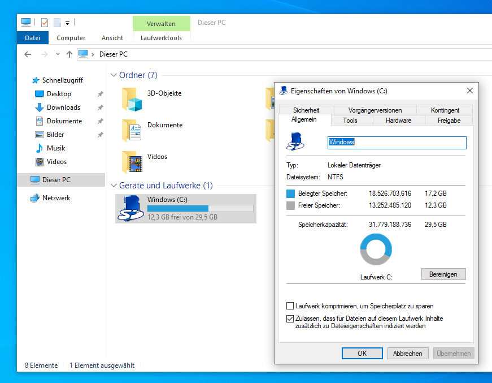Open Bilder in the navigation pane
This screenshot has width=492, height=383.
[x=55, y=135]
